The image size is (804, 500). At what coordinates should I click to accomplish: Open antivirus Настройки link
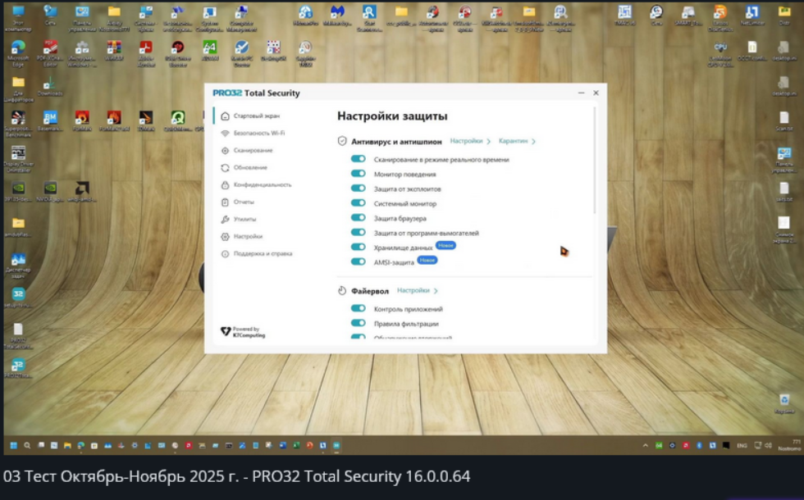pyautogui.click(x=466, y=141)
